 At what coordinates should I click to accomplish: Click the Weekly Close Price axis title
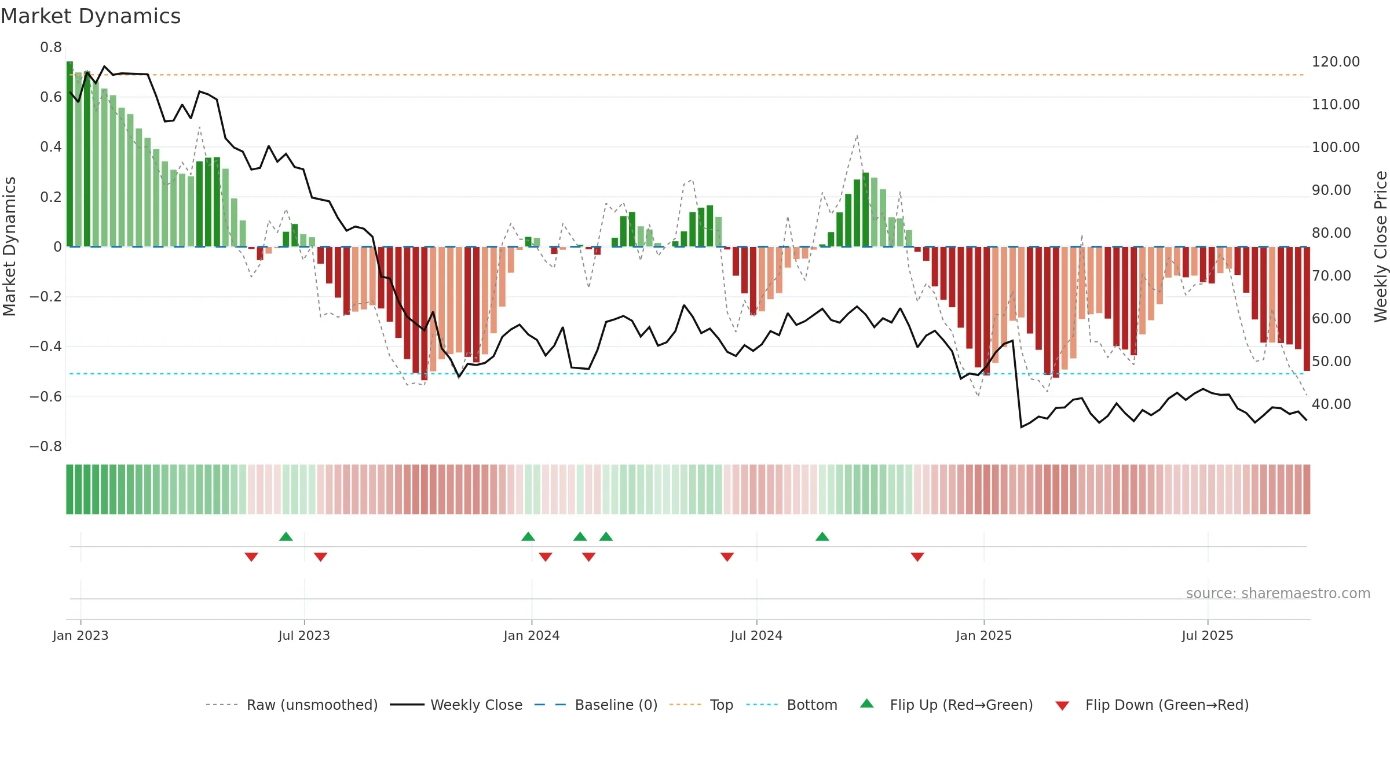(1381, 246)
